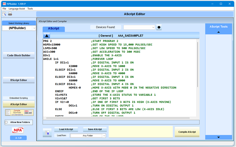Click the black circle device scan button

159,27
